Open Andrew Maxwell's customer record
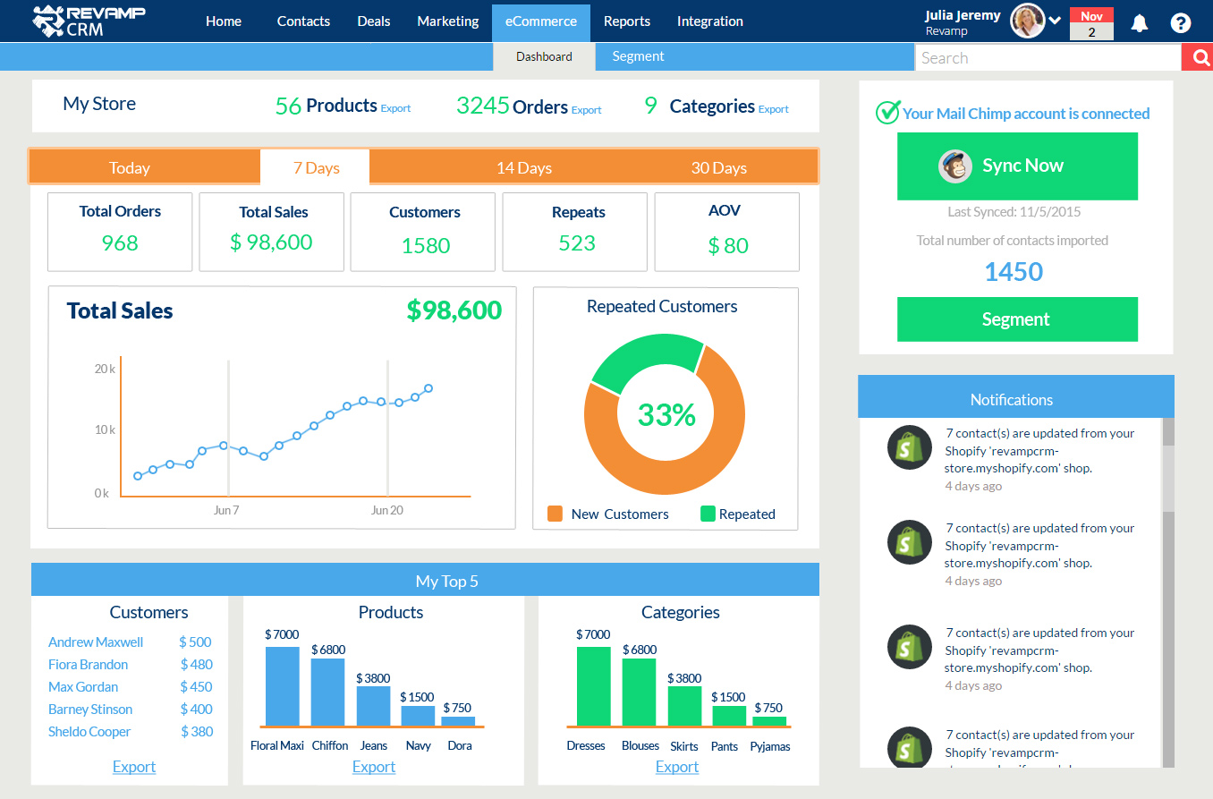This screenshot has width=1213, height=799. (95, 642)
